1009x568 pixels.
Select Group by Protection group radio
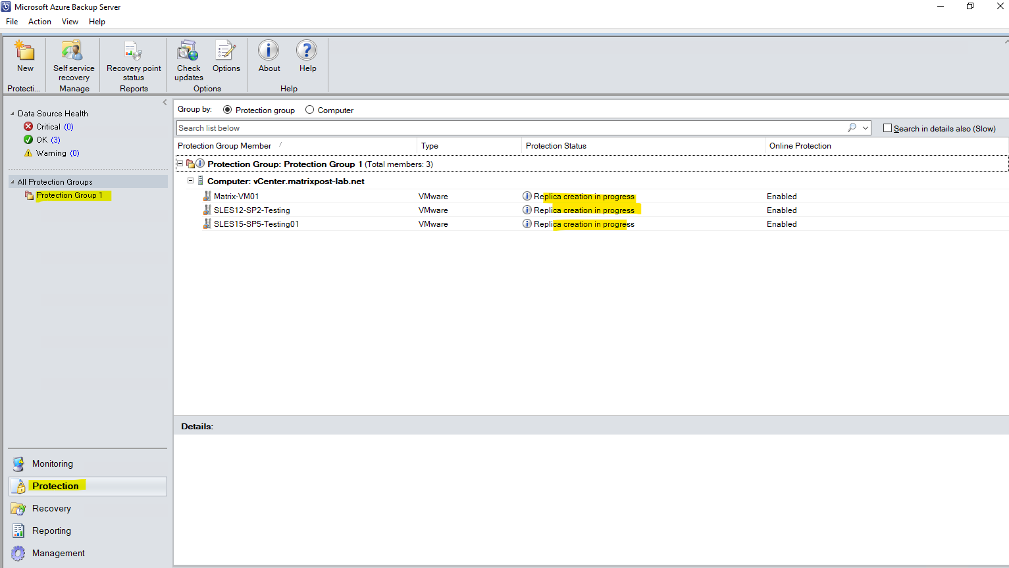[x=228, y=110]
